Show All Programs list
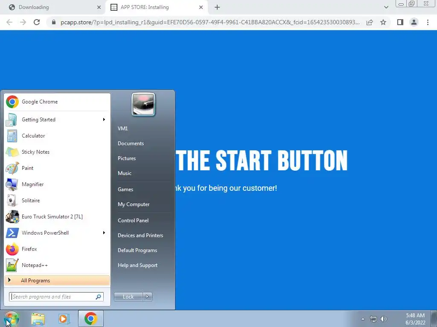 [x=57, y=280]
